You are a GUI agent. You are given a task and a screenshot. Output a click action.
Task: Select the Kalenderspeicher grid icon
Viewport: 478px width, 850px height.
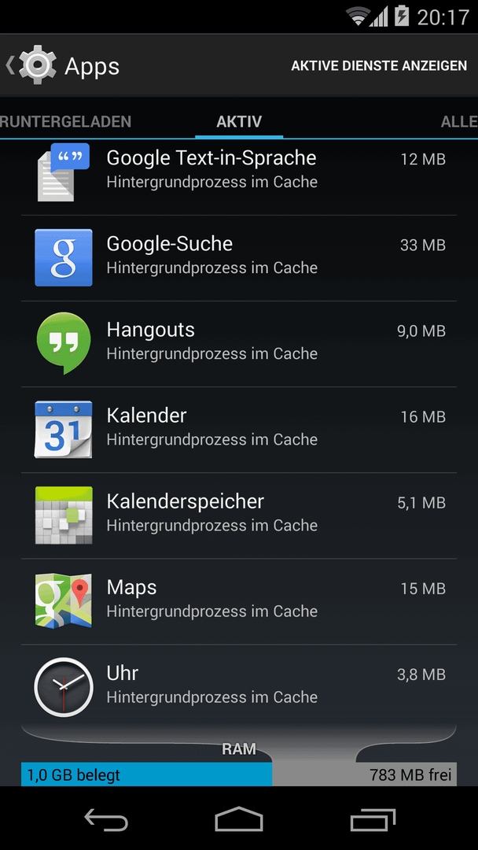coord(64,515)
